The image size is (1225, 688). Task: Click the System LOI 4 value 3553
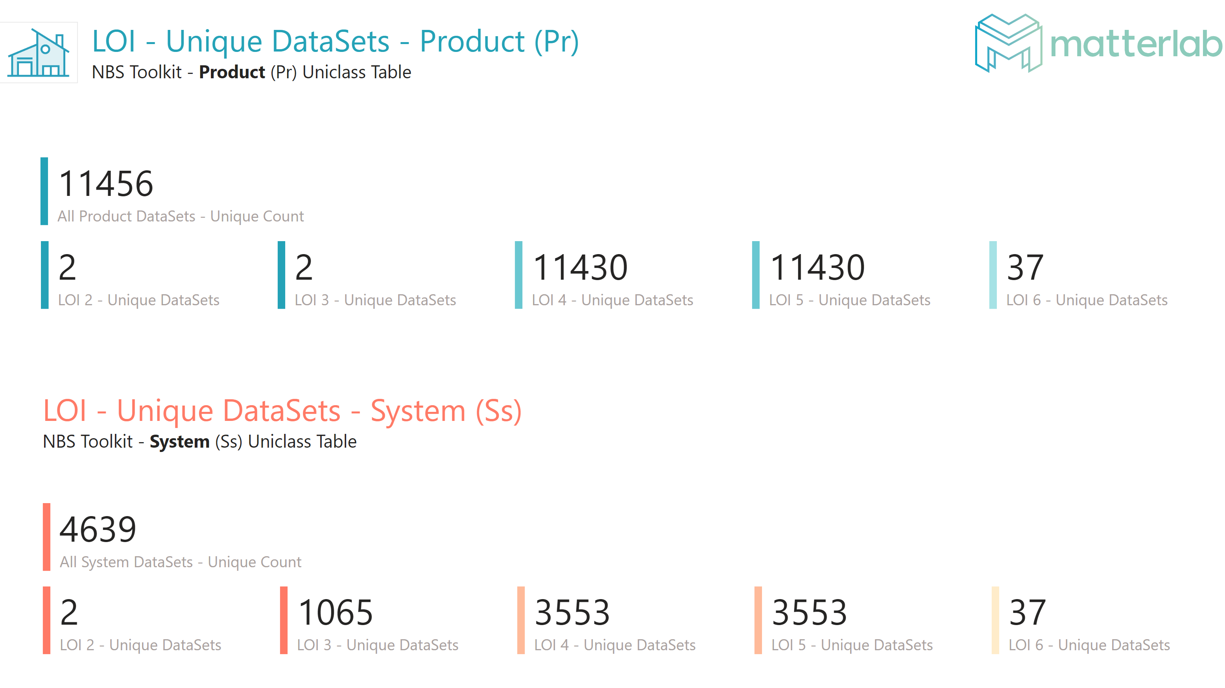[x=572, y=612]
